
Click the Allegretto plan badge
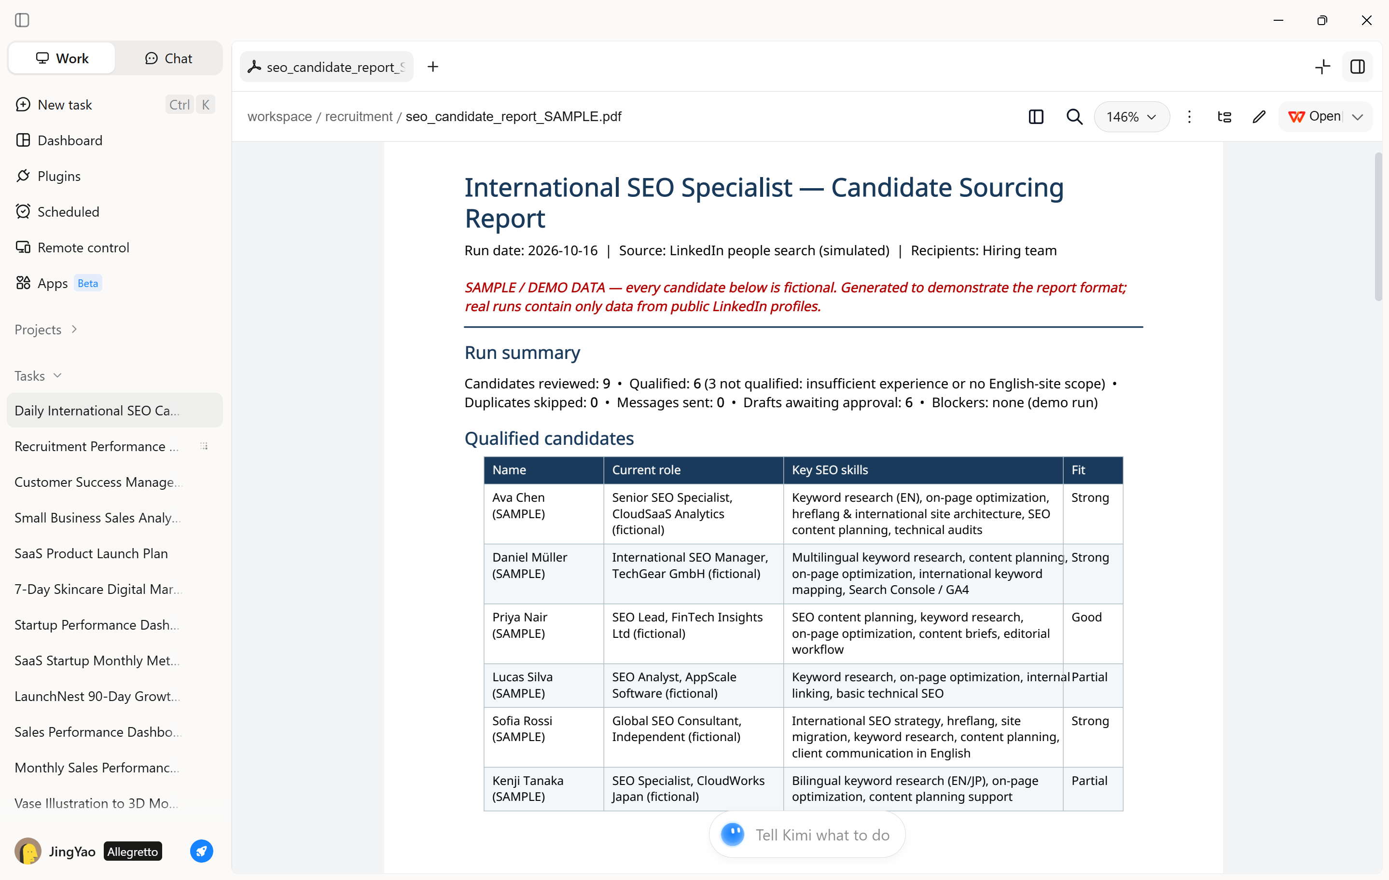coord(133,851)
